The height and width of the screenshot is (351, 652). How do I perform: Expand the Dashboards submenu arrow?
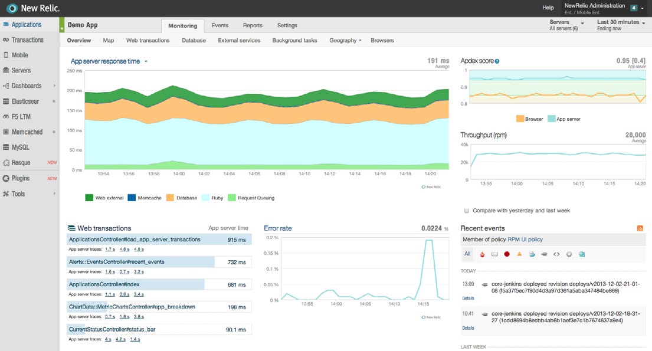pos(54,86)
